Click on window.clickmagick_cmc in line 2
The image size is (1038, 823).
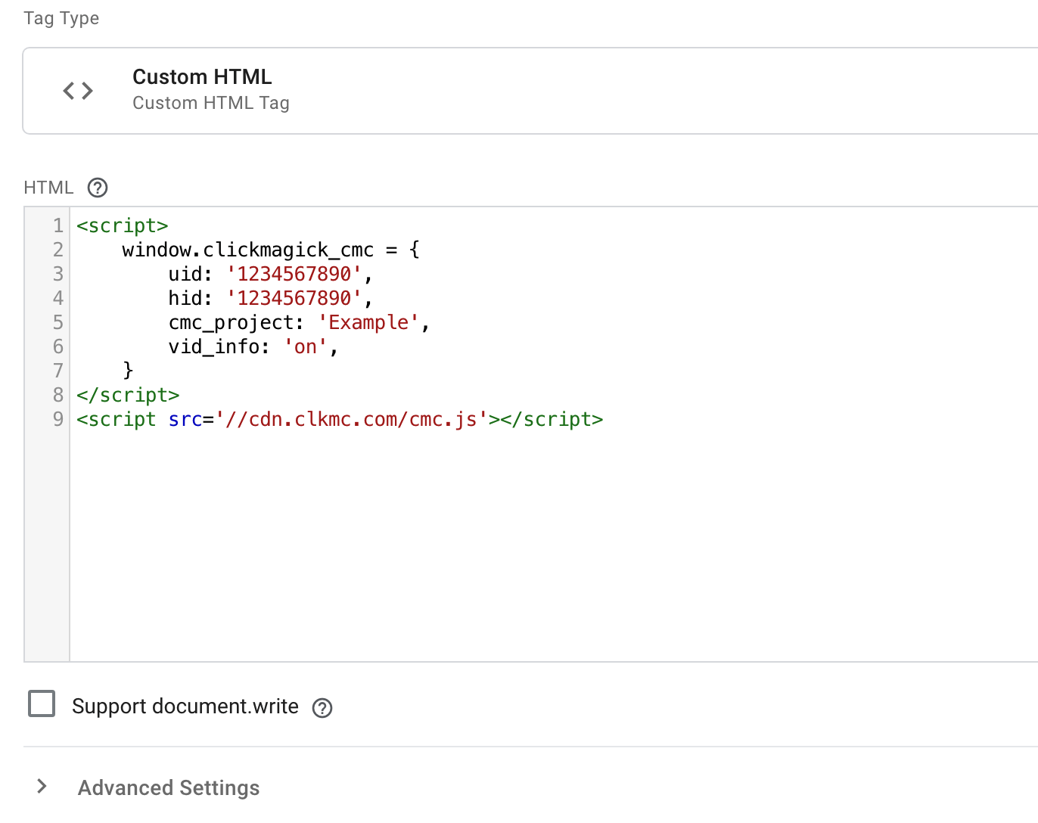tap(247, 250)
